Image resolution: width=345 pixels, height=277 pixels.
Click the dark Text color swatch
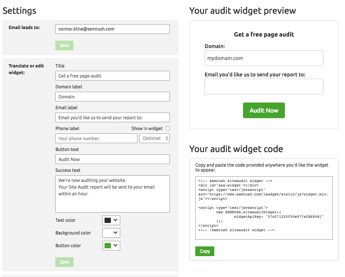click(x=108, y=220)
